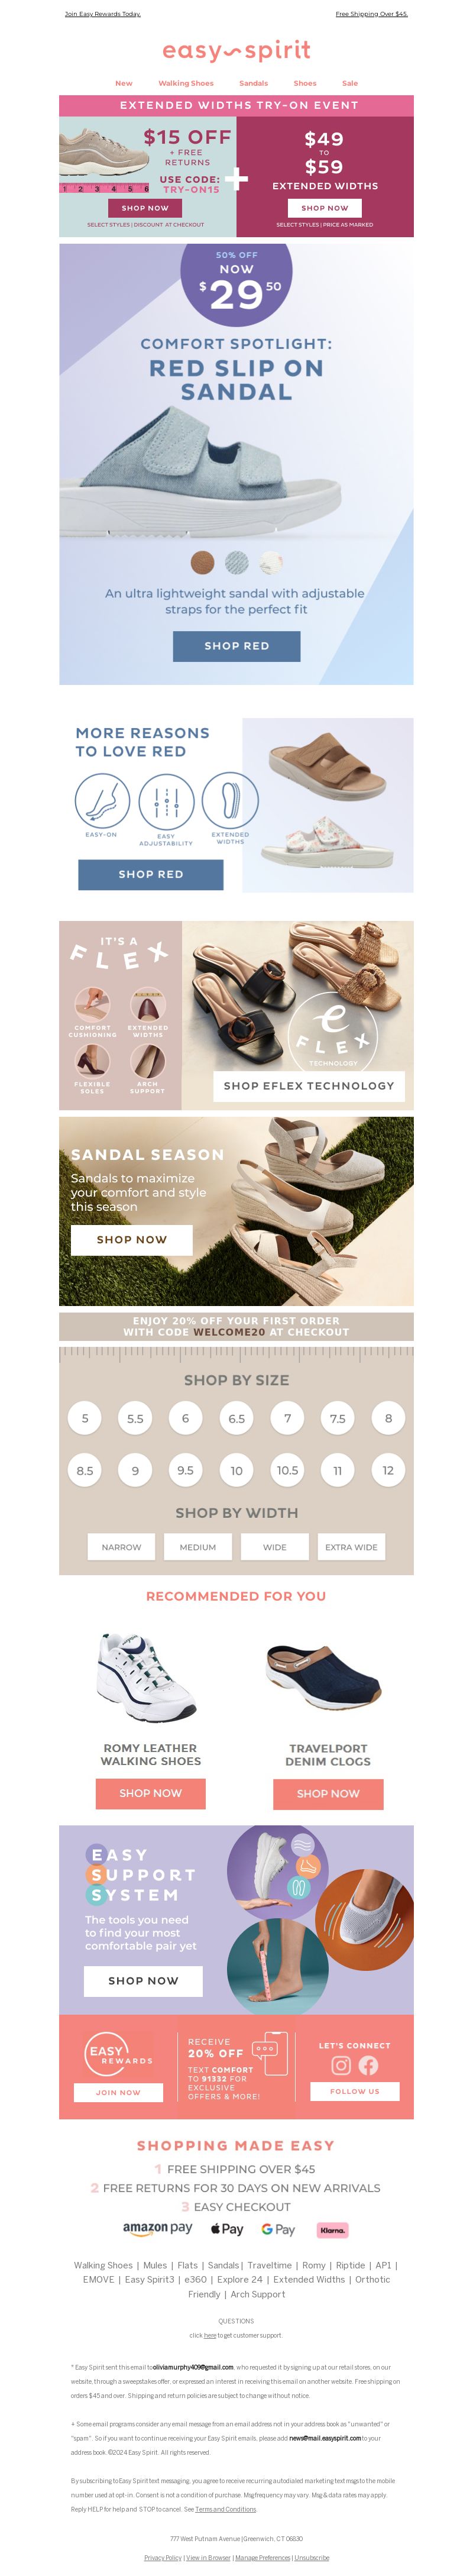Viewport: 473px width, 2576px height.
Task: Select the Extra Wide width option
Action: (351, 1546)
